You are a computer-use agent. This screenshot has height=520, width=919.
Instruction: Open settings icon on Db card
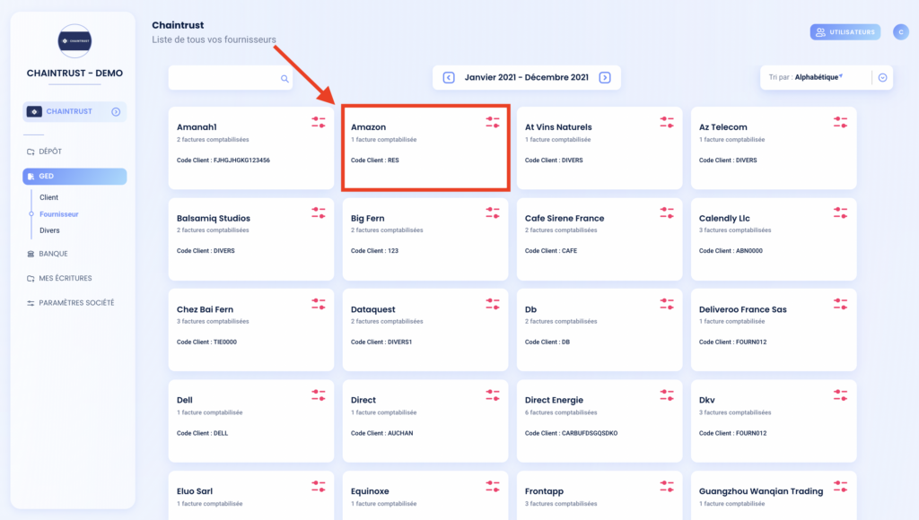tap(667, 305)
